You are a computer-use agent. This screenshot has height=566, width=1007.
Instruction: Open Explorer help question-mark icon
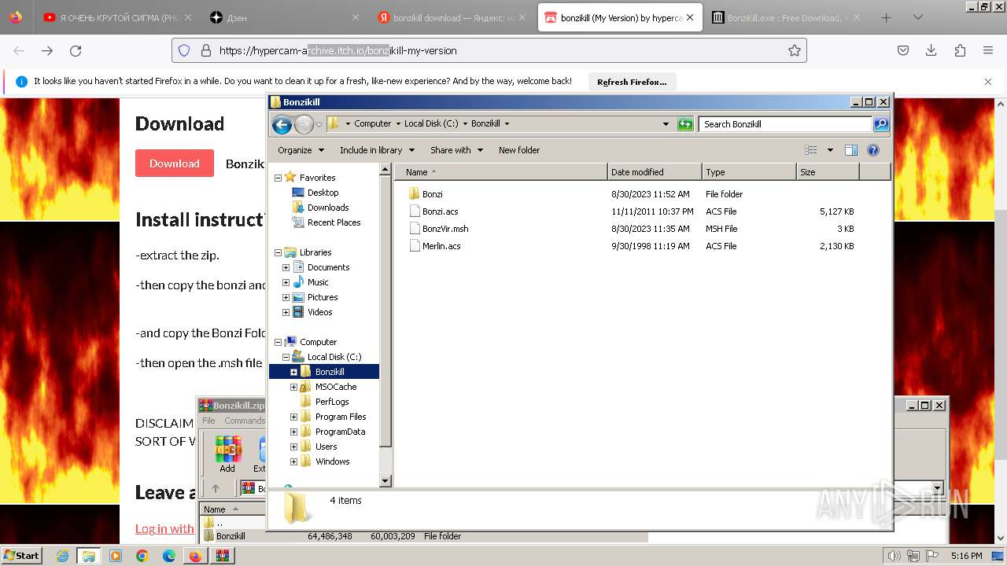(x=872, y=150)
